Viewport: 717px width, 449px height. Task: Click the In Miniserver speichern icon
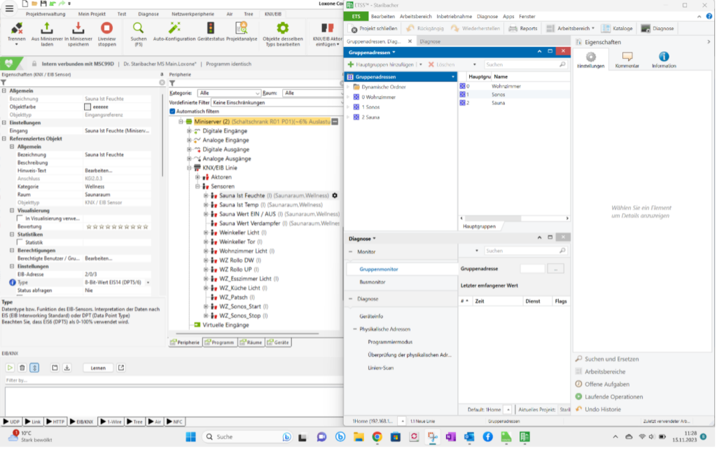[78, 28]
